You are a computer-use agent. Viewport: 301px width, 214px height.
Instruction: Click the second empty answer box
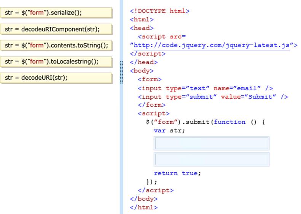tap(212, 159)
